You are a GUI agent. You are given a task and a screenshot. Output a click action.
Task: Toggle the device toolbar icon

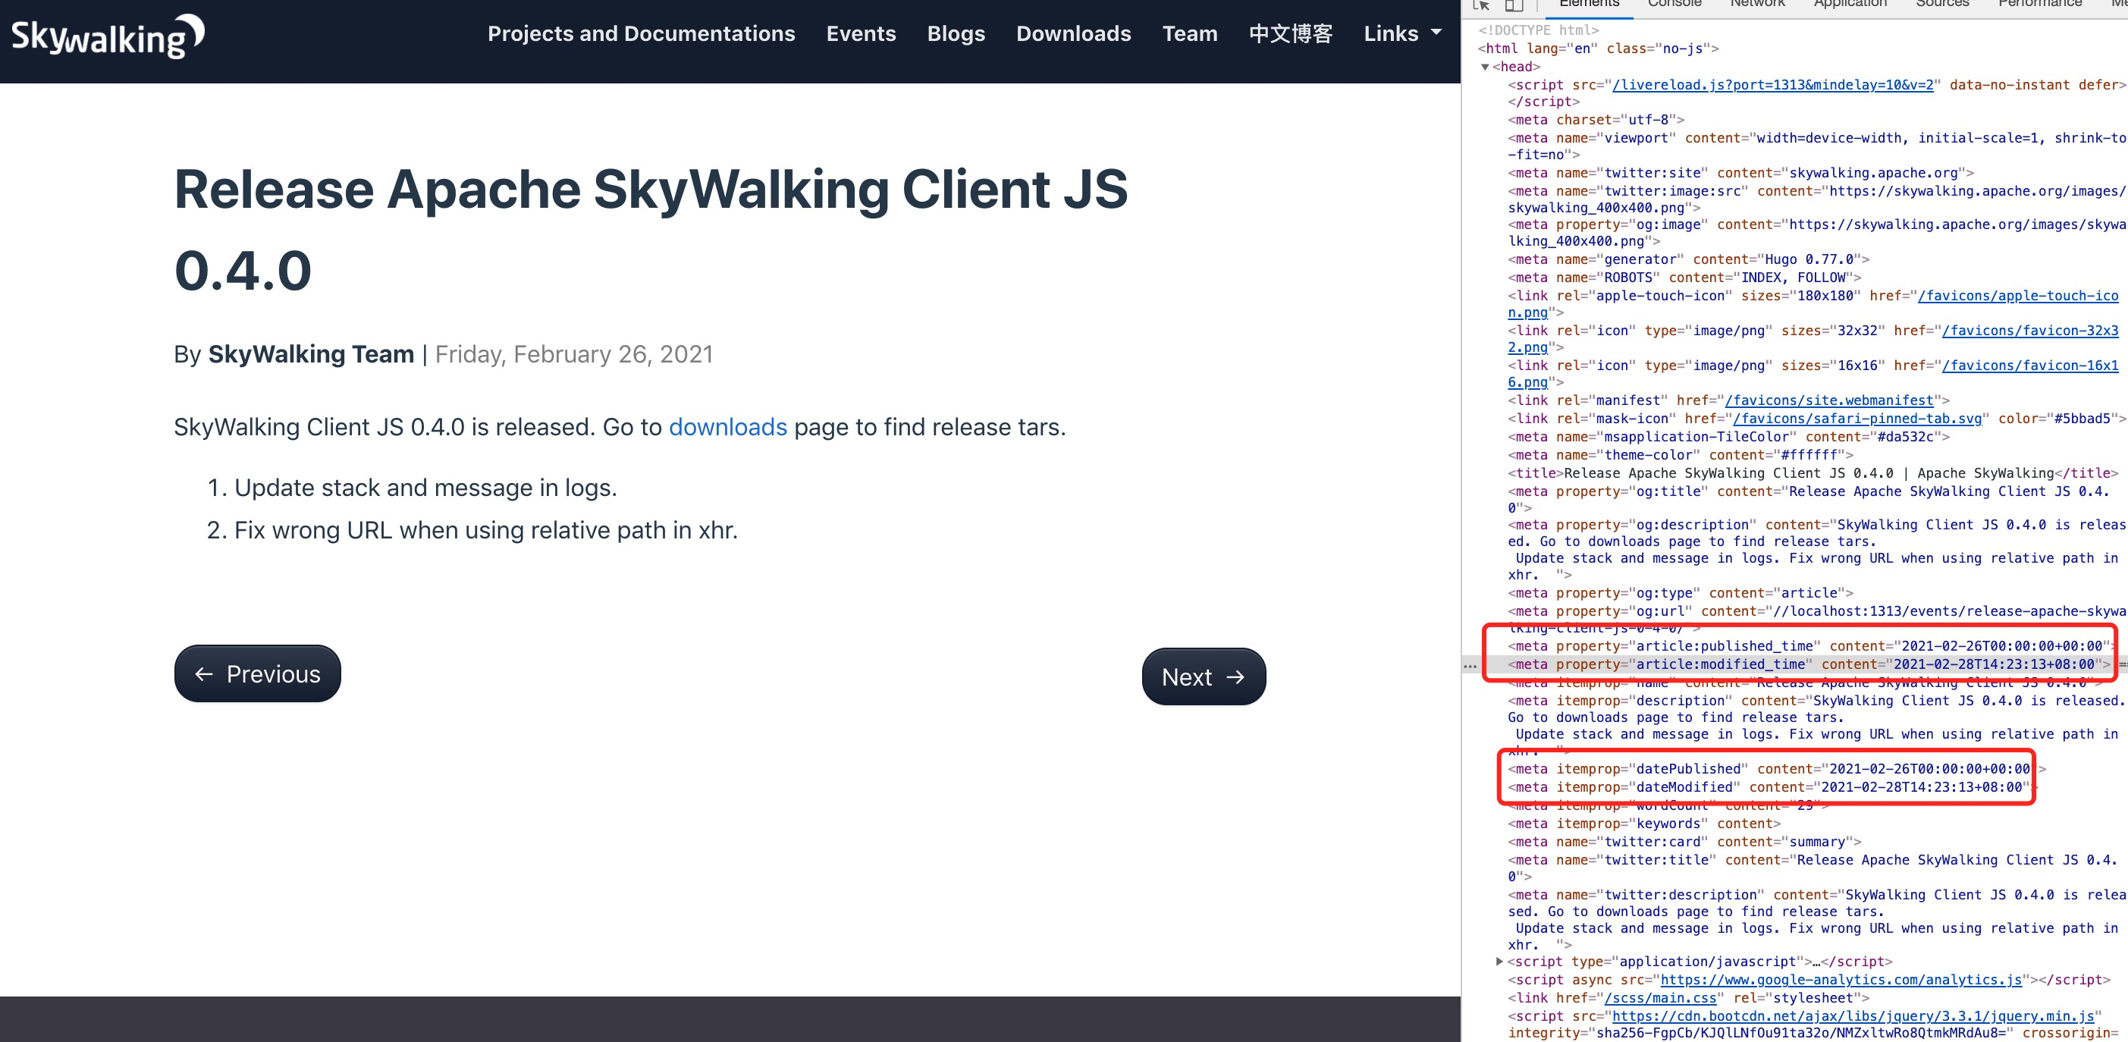point(1514,5)
